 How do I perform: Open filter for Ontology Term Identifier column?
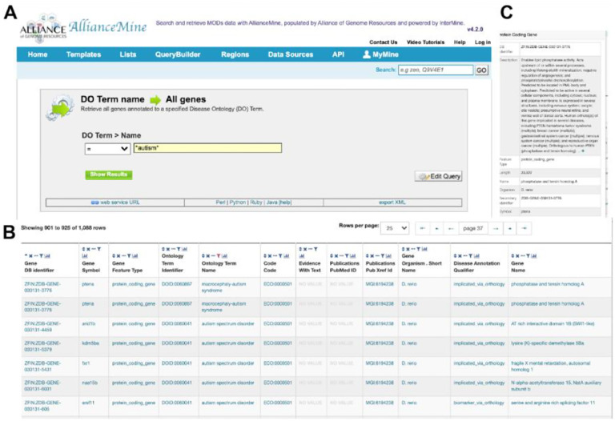tap(179, 249)
